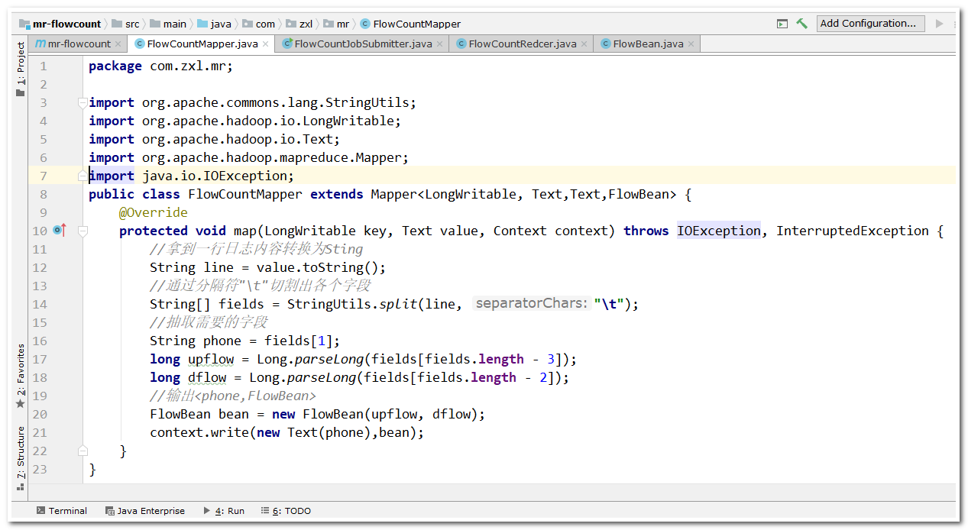Click the fold end marker at line 22

(82, 451)
